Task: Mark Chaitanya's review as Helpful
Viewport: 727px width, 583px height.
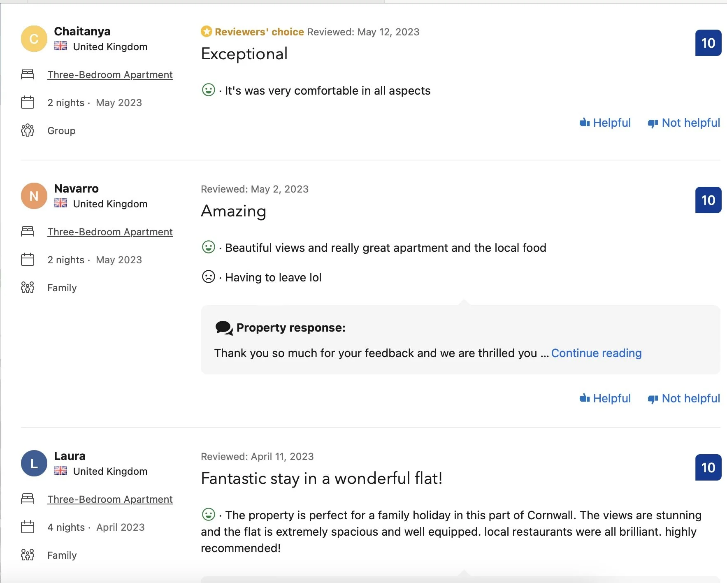Action: pos(605,123)
